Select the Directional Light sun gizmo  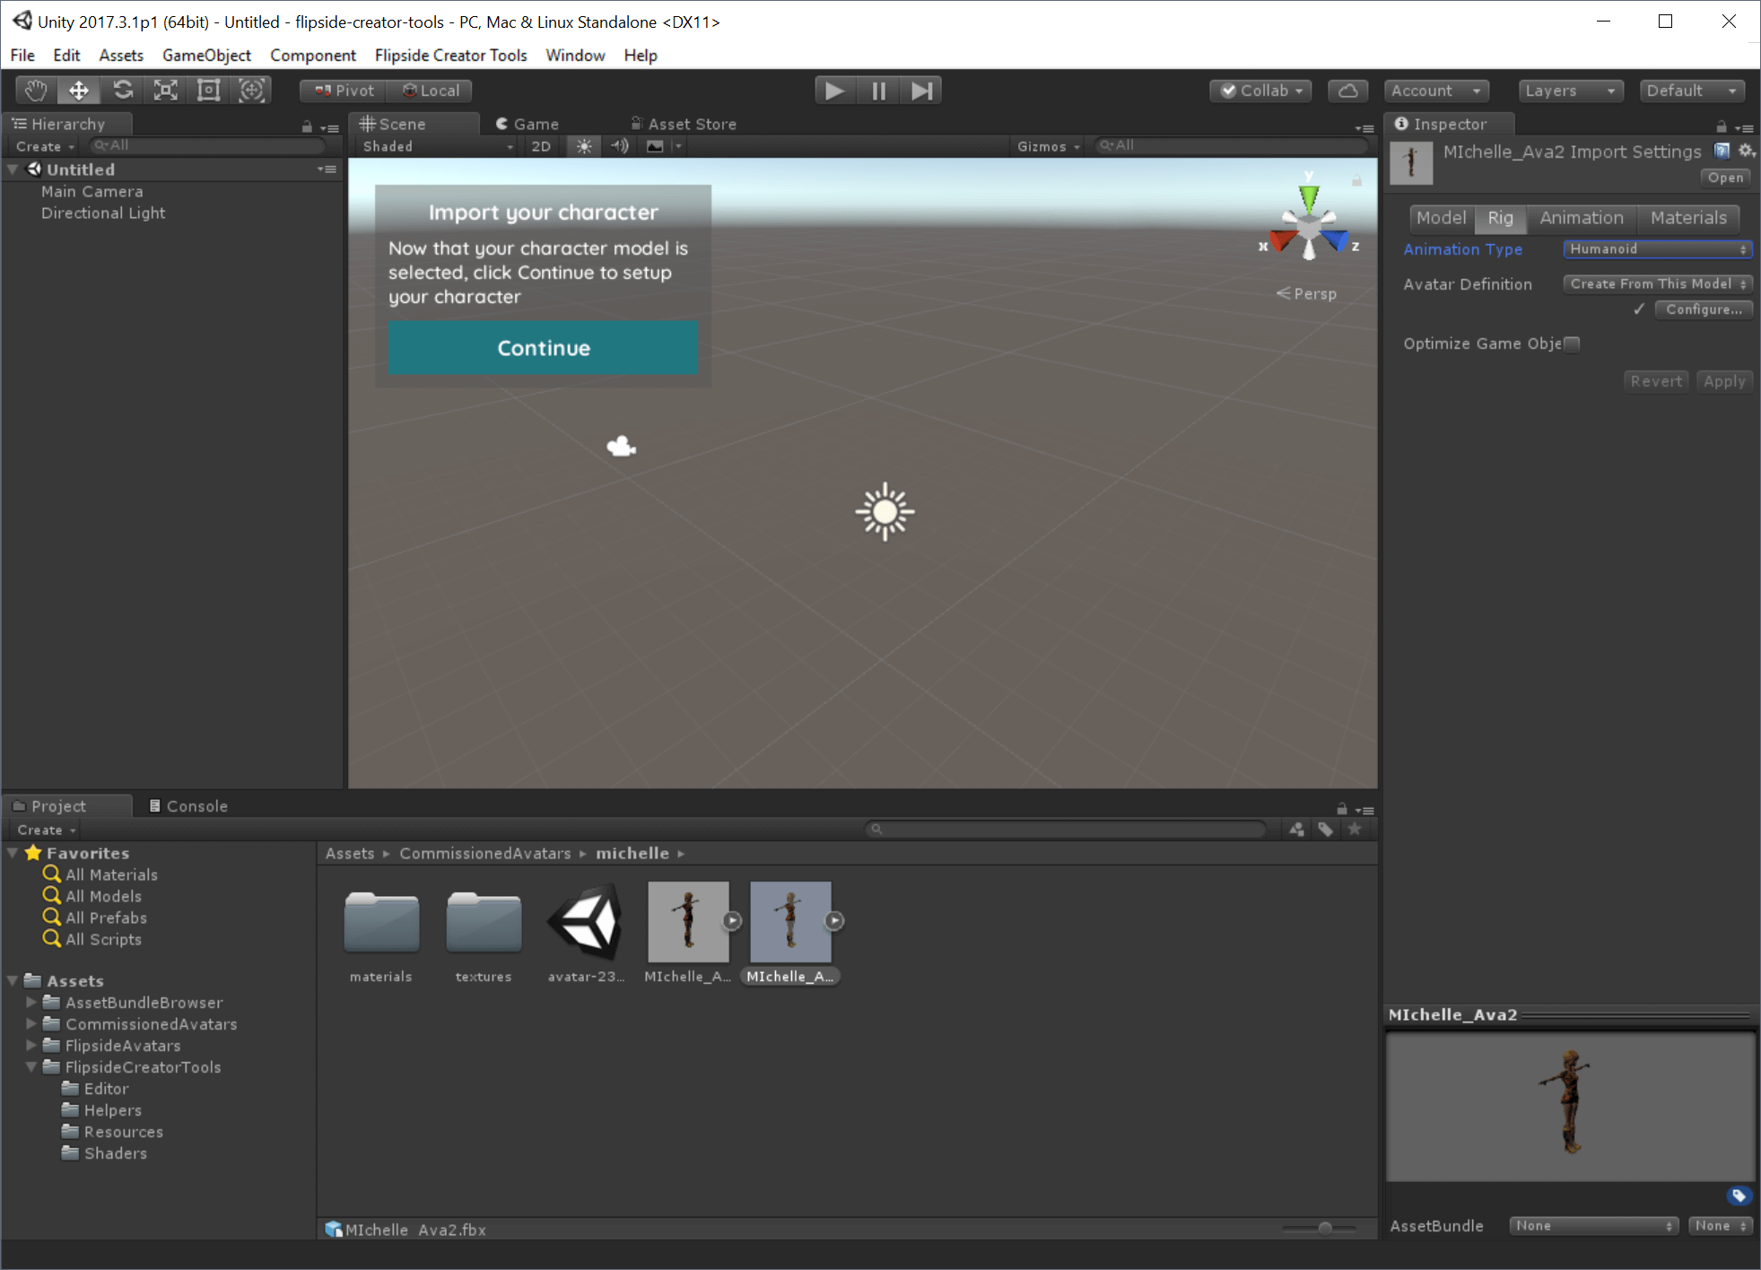tap(885, 511)
